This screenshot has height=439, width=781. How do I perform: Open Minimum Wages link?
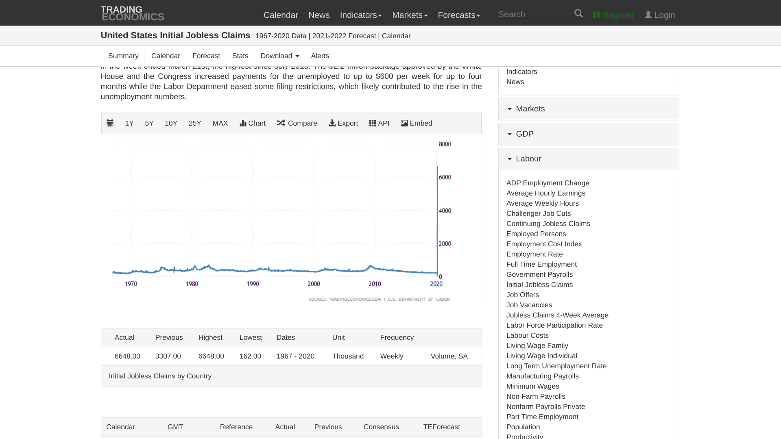tap(533, 386)
